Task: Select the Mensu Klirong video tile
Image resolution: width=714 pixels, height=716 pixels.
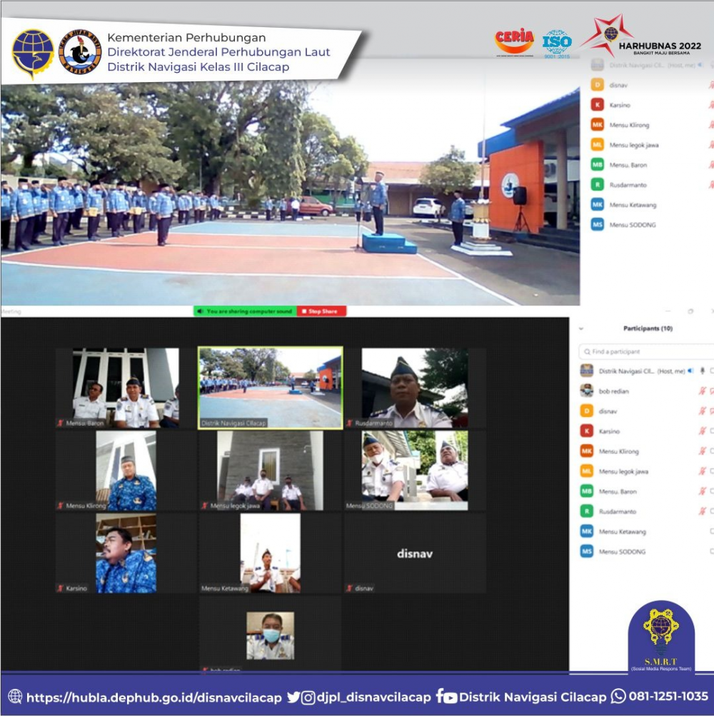Action: [x=126, y=470]
